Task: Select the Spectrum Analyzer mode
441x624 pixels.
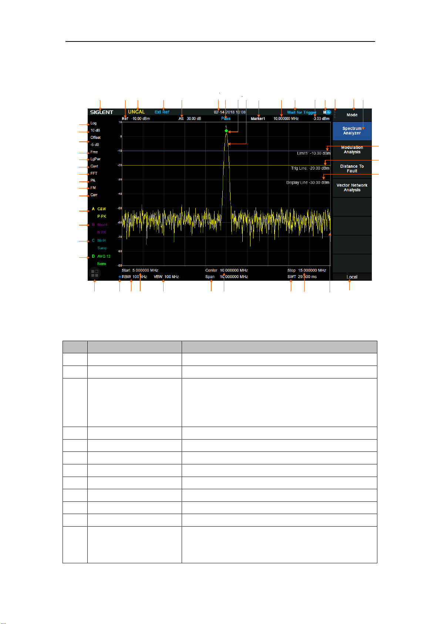Action: click(x=352, y=131)
